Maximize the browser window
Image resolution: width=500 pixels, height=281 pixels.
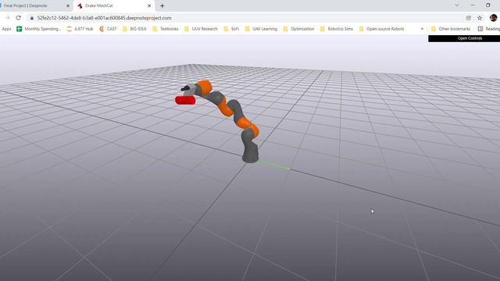click(487, 5)
